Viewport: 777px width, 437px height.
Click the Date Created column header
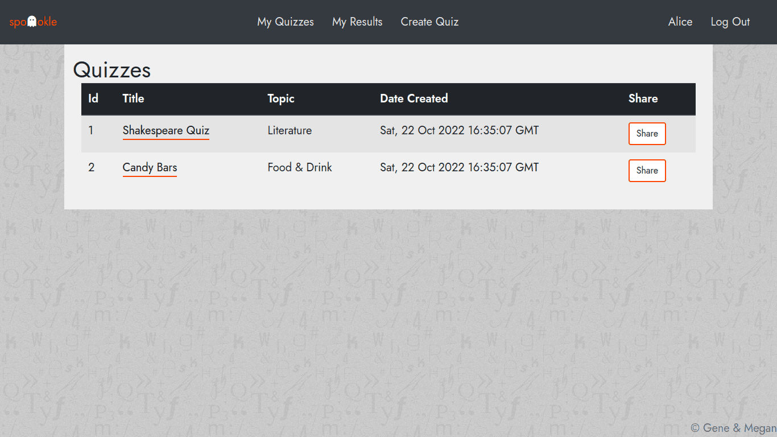tap(414, 98)
